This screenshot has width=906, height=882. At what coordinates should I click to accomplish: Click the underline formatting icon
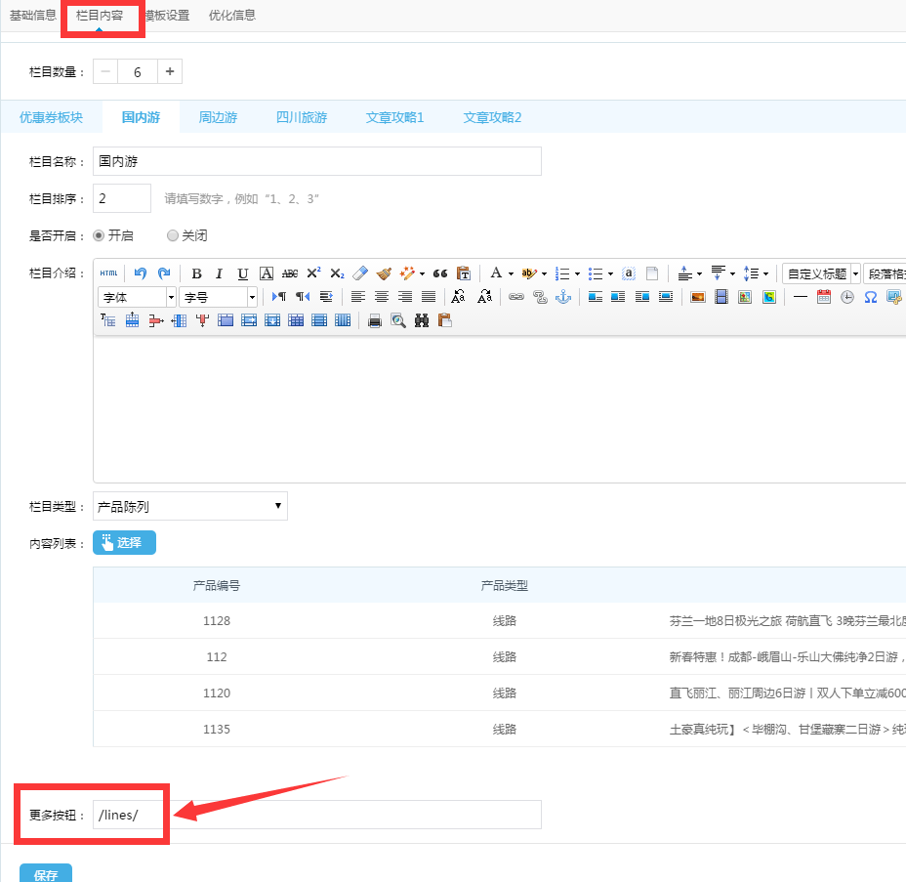(x=243, y=273)
